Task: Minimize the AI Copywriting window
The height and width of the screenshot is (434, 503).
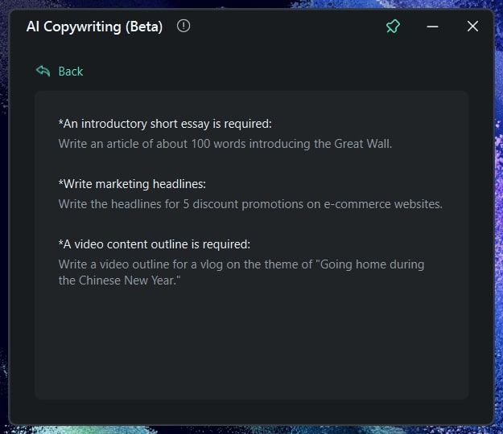Action: 433,27
